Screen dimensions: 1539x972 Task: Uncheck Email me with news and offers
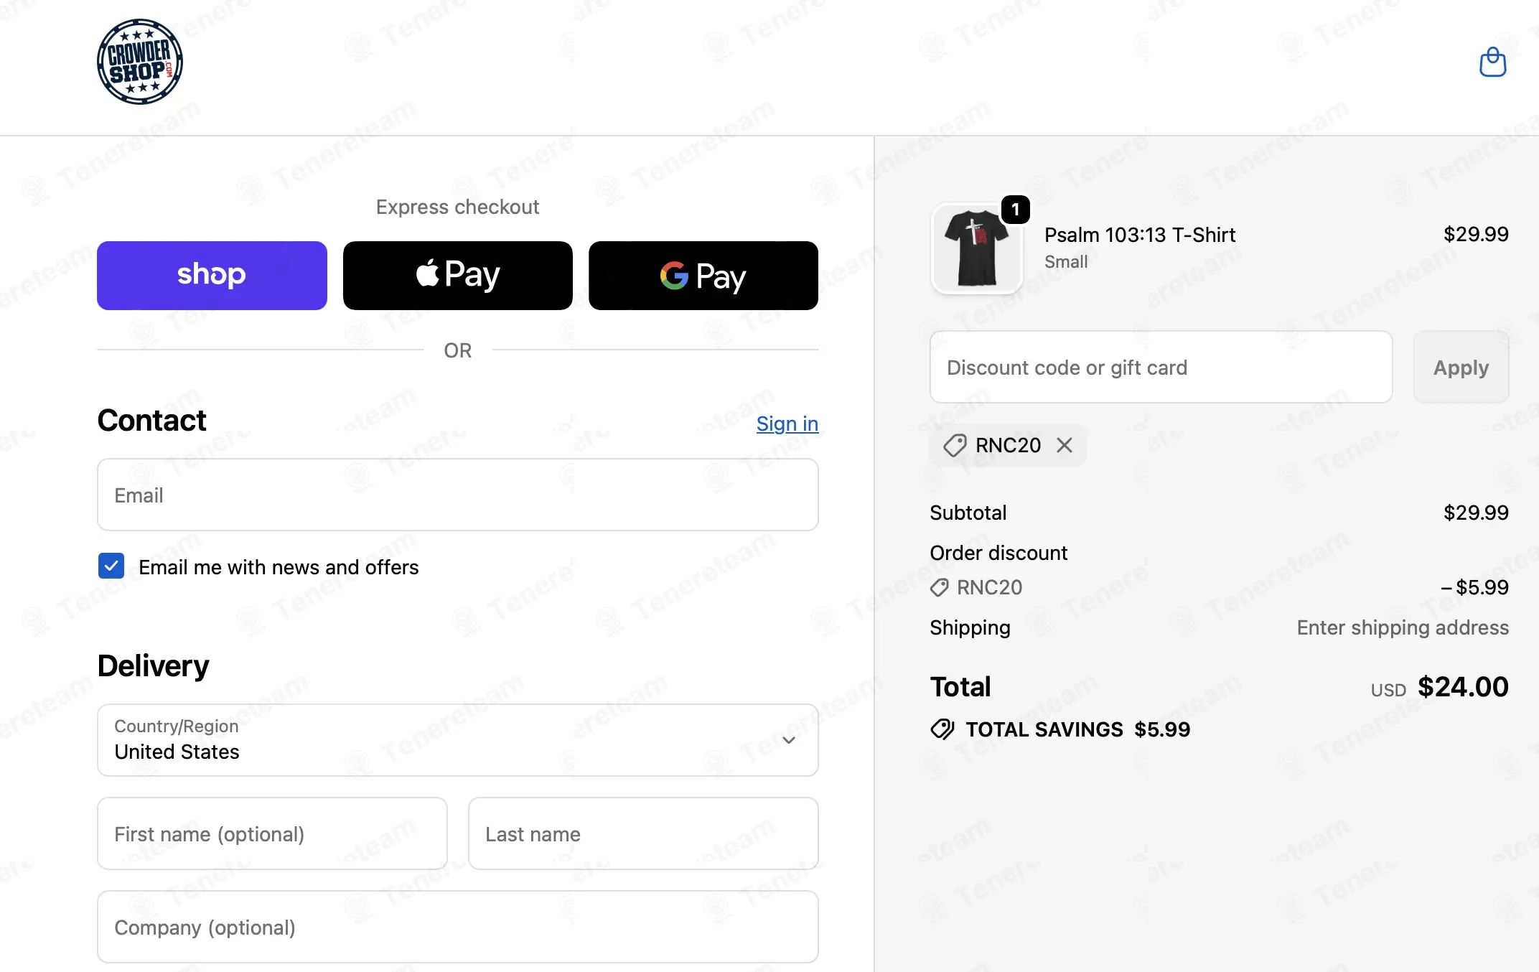coord(111,566)
